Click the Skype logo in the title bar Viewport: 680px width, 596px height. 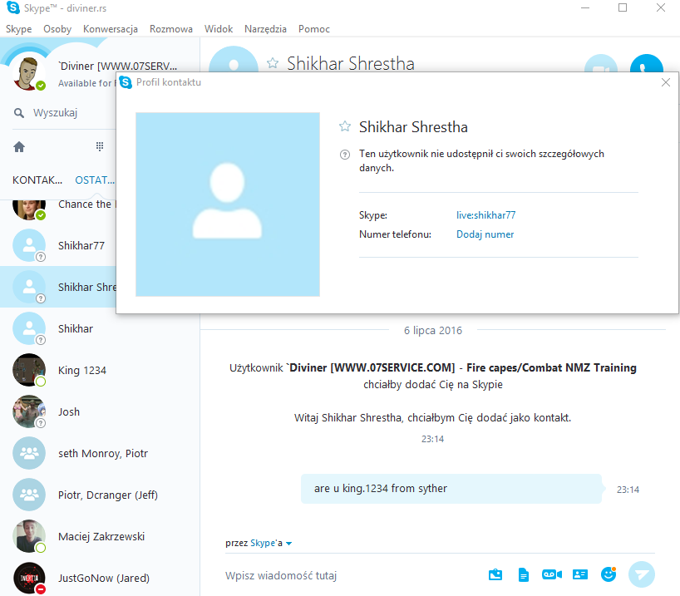(13, 7)
